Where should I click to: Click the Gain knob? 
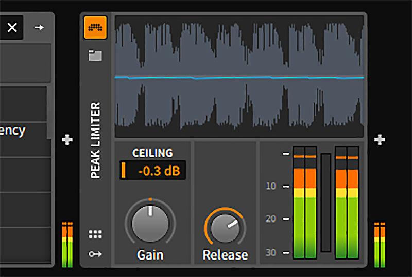150,224
